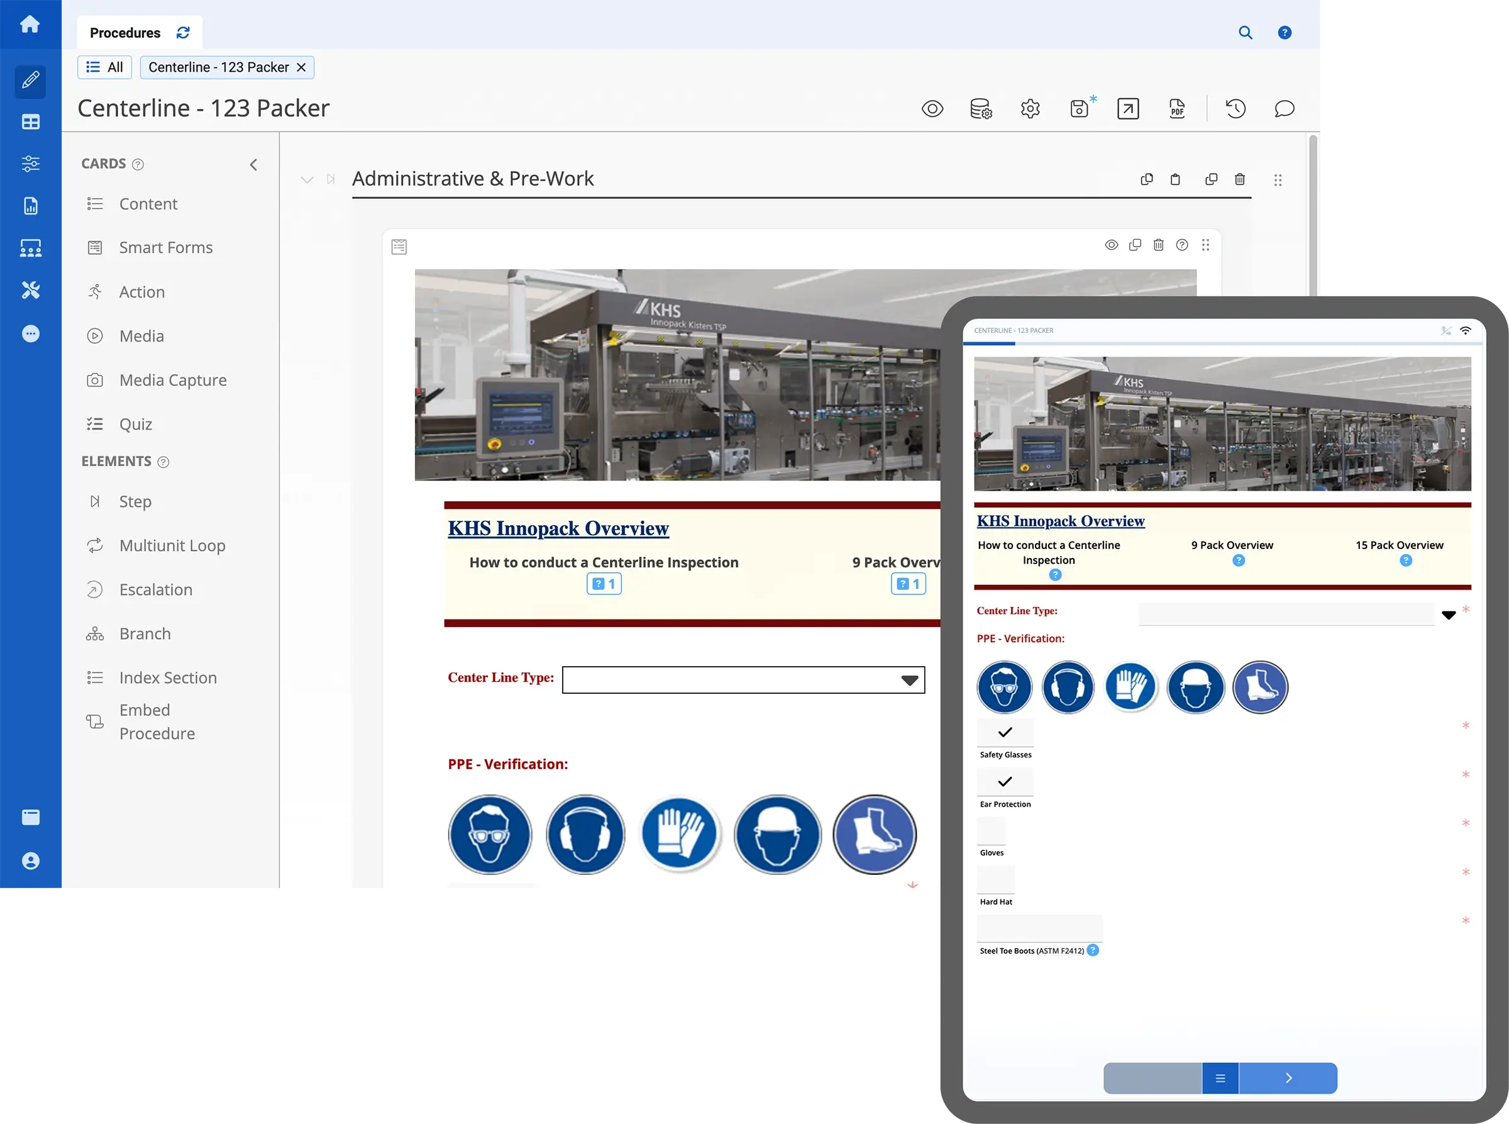1509x1124 pixels.
Task: Check the Gloves box on tablet
Action: [991, 830]
